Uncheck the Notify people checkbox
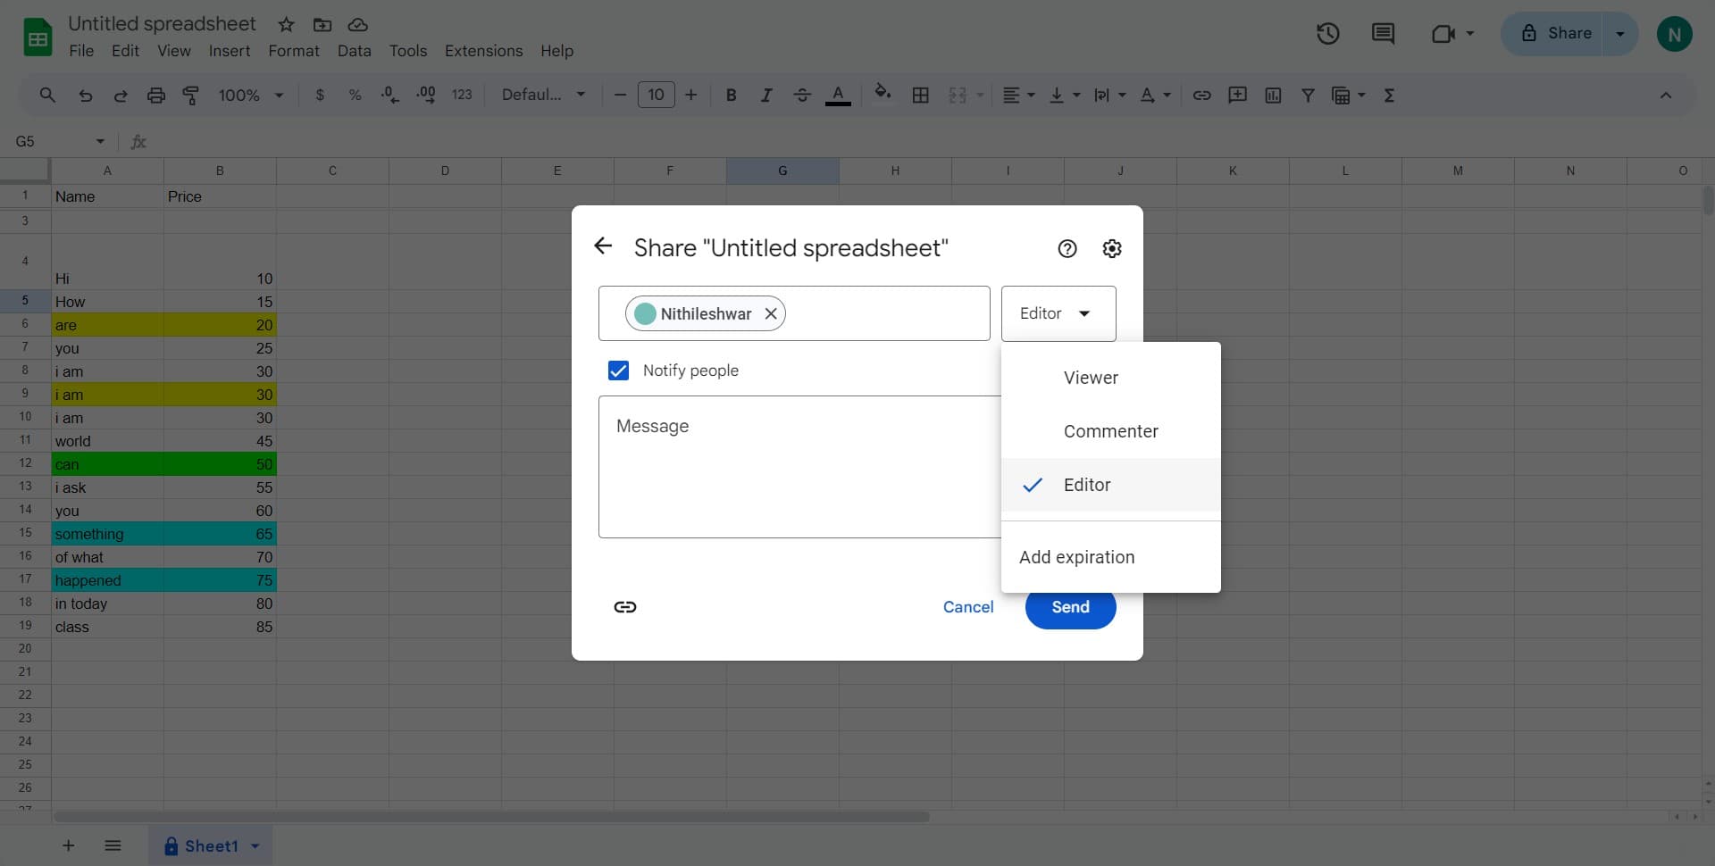 click(618, 371)
